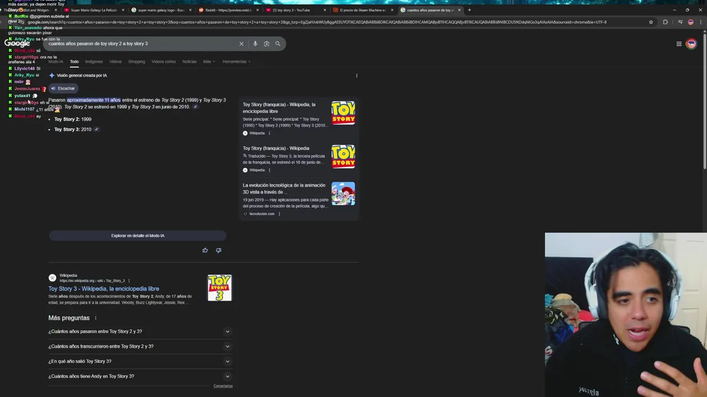Close the 'toy story 3 - YouTube' tab

point(325,10)
